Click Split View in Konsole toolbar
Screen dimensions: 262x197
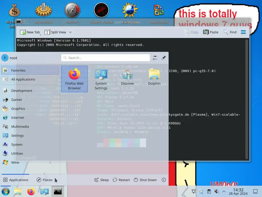tap(56, 32)
